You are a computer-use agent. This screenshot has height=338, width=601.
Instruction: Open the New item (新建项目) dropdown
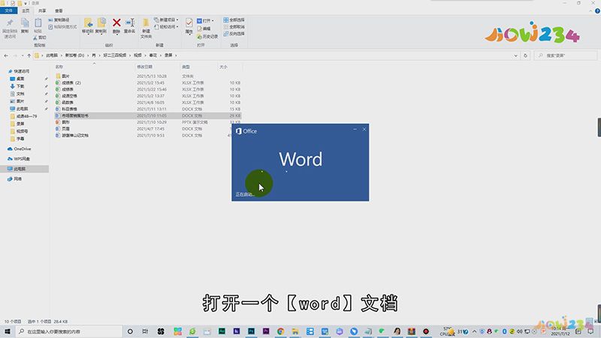tap(166, 20)
